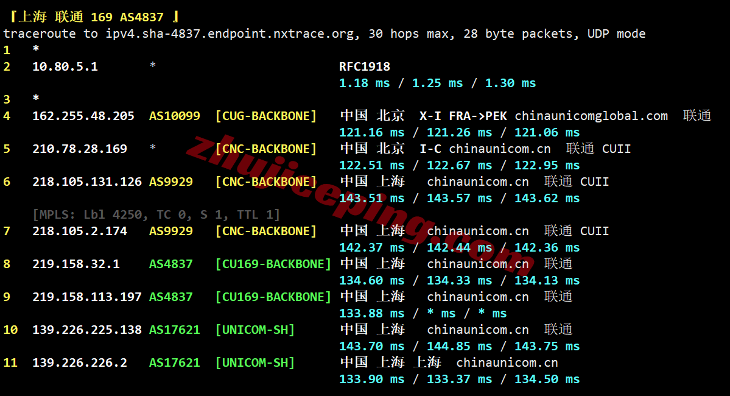
Task: Select the latency value 134.50 ms
Action: [547, 380]
